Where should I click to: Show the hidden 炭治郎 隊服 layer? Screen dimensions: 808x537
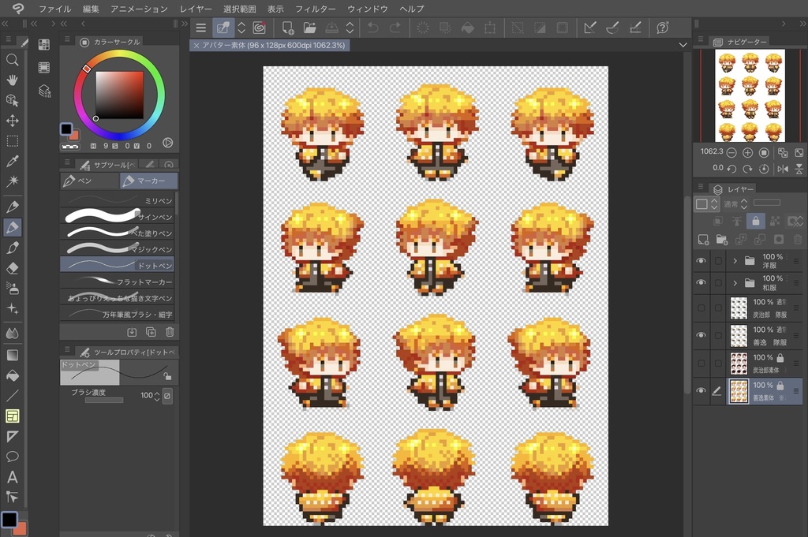coord(701,308)
